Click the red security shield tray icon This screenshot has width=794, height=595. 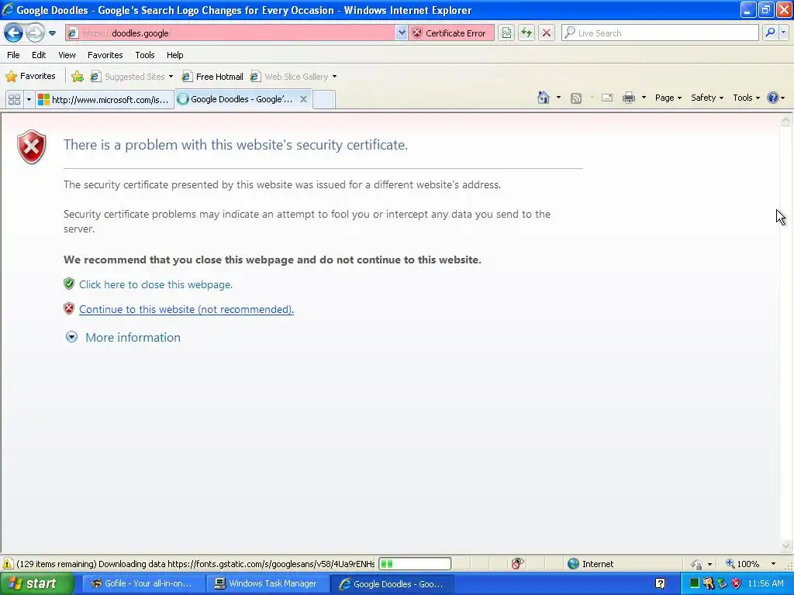737,583
